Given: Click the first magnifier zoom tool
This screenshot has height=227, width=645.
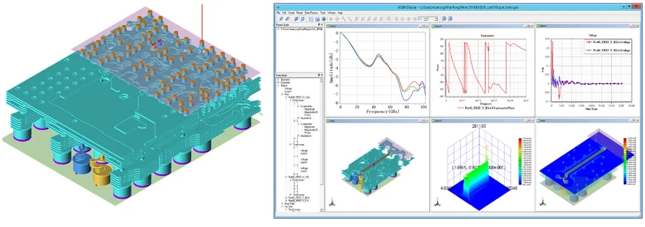Looking at the screenshot, I should click(x=344, y=19).
